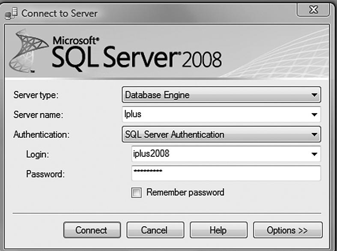Click the 'Password:' label
Screen dimensions: 337x251
pos(45,174)
